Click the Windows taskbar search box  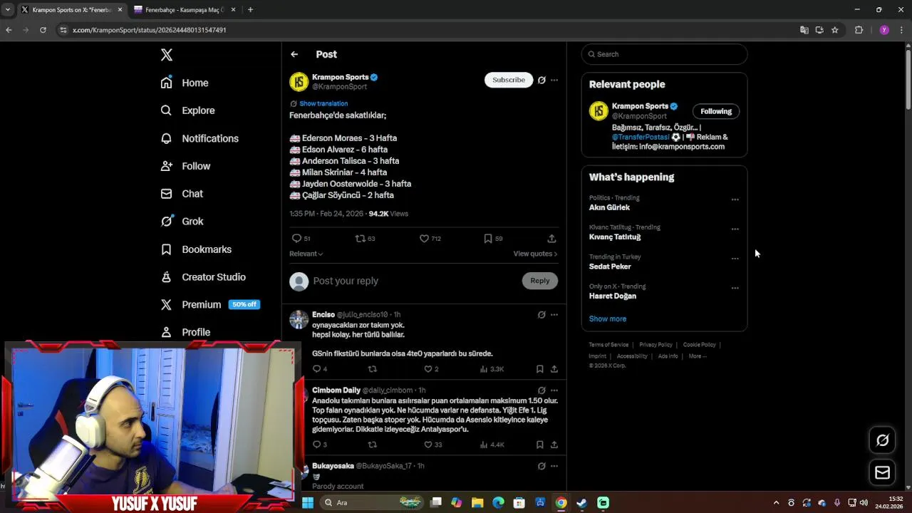372,502
